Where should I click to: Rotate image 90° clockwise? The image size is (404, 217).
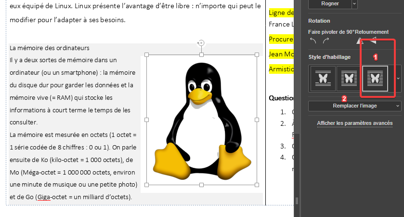326,41
